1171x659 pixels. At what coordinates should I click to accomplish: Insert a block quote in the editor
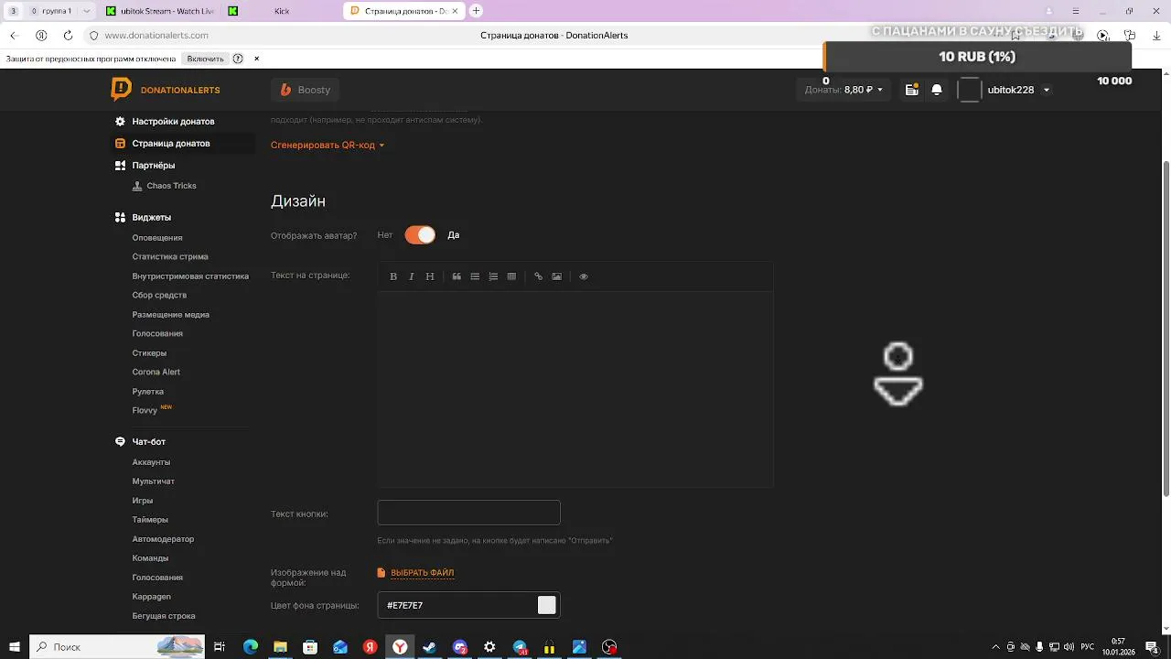tap(457, 276)
